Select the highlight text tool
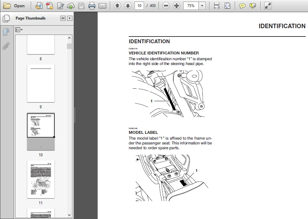The height and width of the screenshot is (219, 308). [253, 6]
